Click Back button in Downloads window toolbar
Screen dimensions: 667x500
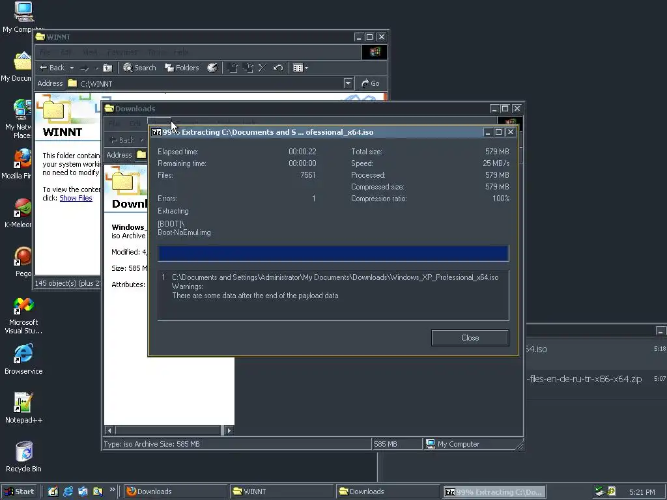[x=122, y=139]
